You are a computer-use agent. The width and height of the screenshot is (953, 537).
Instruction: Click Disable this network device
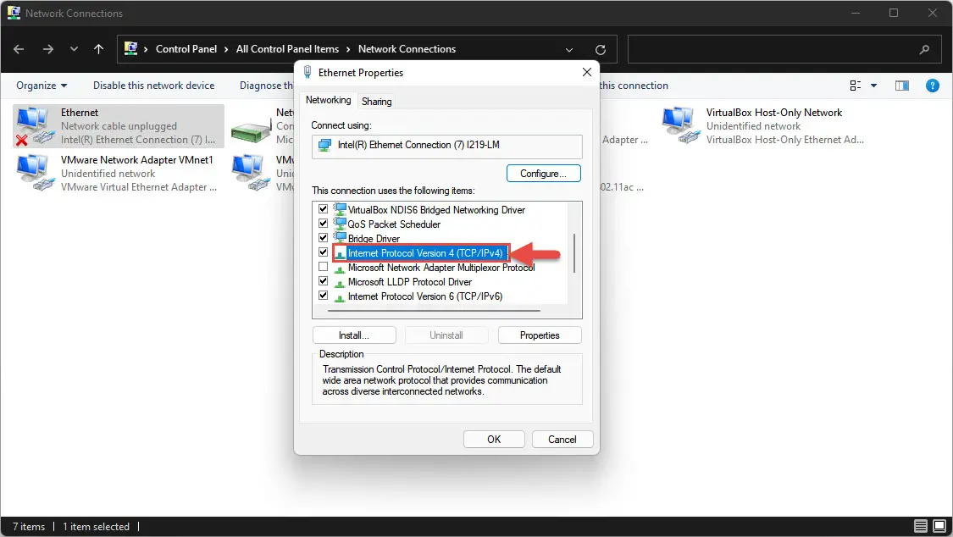(x=154, y=86)
